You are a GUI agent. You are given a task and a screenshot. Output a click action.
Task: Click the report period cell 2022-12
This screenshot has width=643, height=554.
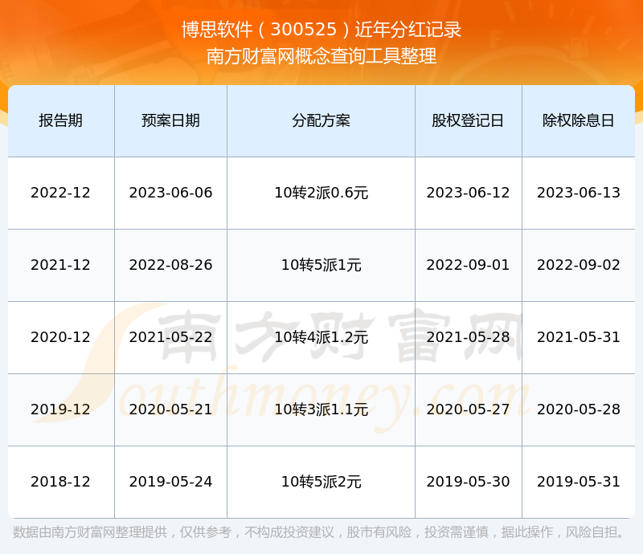[61, 193]
